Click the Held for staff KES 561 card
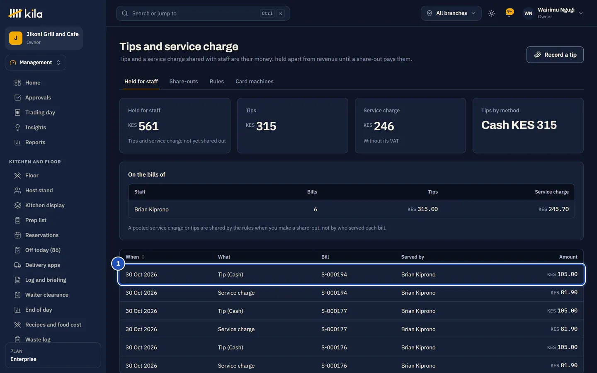This screenshot has height=373, width=597. click(x=175, y=126)
